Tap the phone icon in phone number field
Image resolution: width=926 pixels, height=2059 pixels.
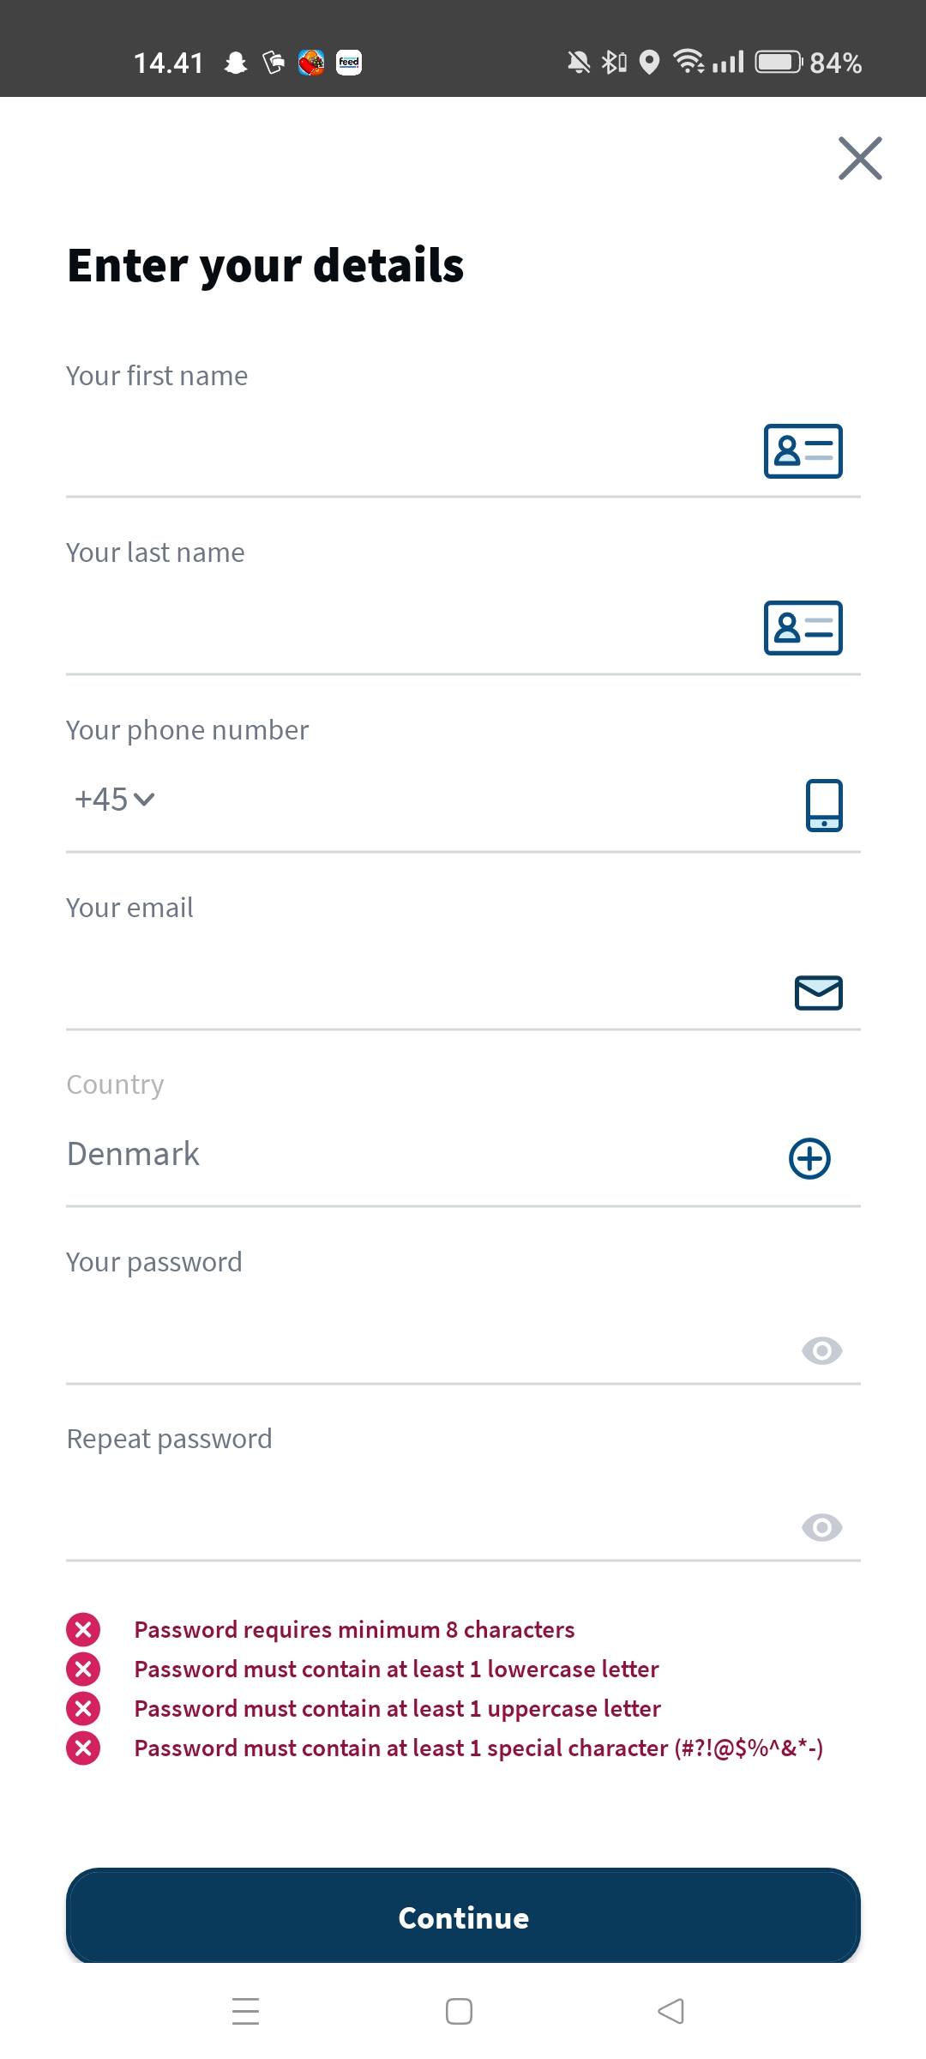[x=824, y=805]
